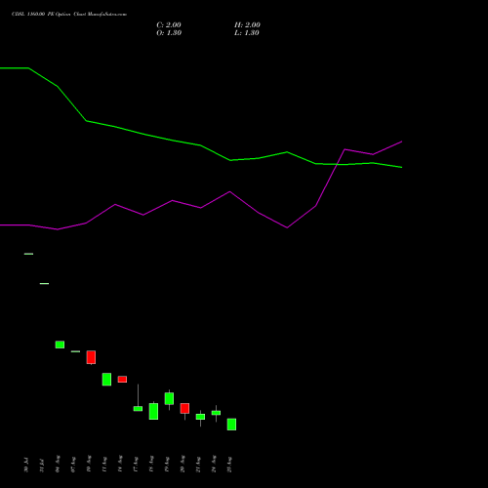488x488 pixels.
Task: Click the last green candle above 25 Aug
Action: point(231,425)
